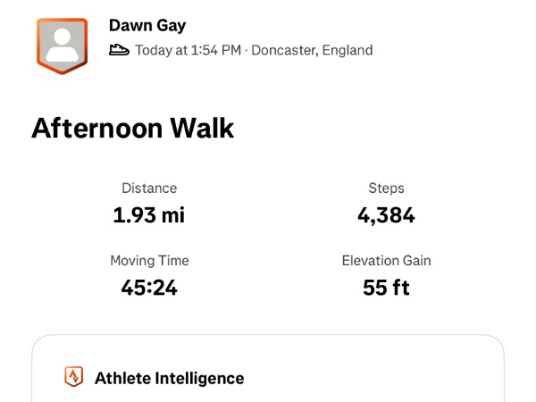Select the 1.93 mi distance value
The height and width of the screenshot is (402, 536).
point(149,214)
